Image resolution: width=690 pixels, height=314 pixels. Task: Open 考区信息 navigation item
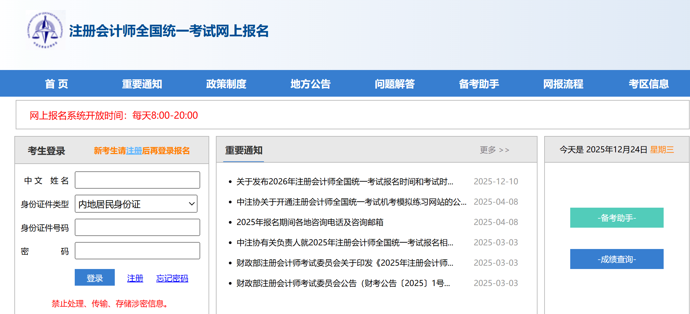coord(649,84)
